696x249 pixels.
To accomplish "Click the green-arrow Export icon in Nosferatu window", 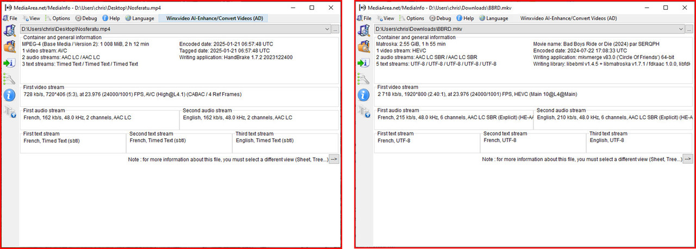I will pos(10,63).
